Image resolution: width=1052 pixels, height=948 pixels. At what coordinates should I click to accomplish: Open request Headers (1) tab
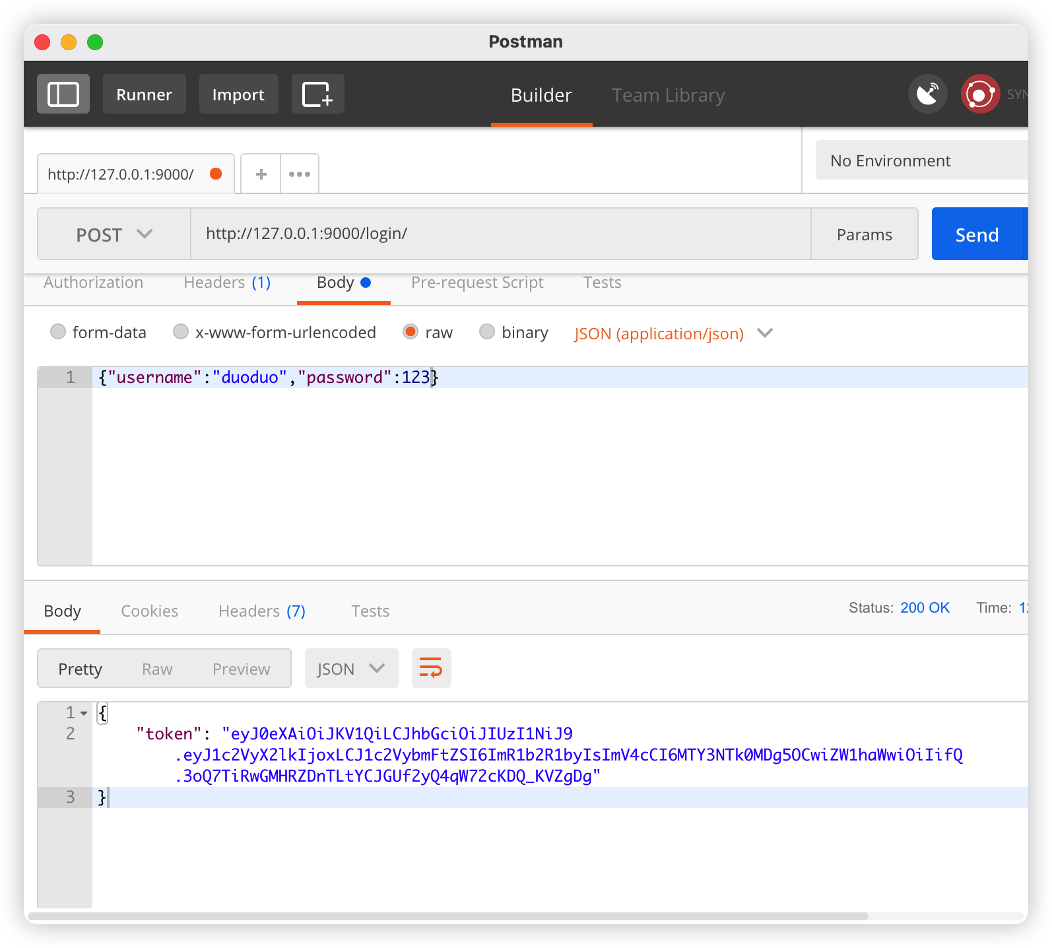pyautogui.click(x=227, y=283)
